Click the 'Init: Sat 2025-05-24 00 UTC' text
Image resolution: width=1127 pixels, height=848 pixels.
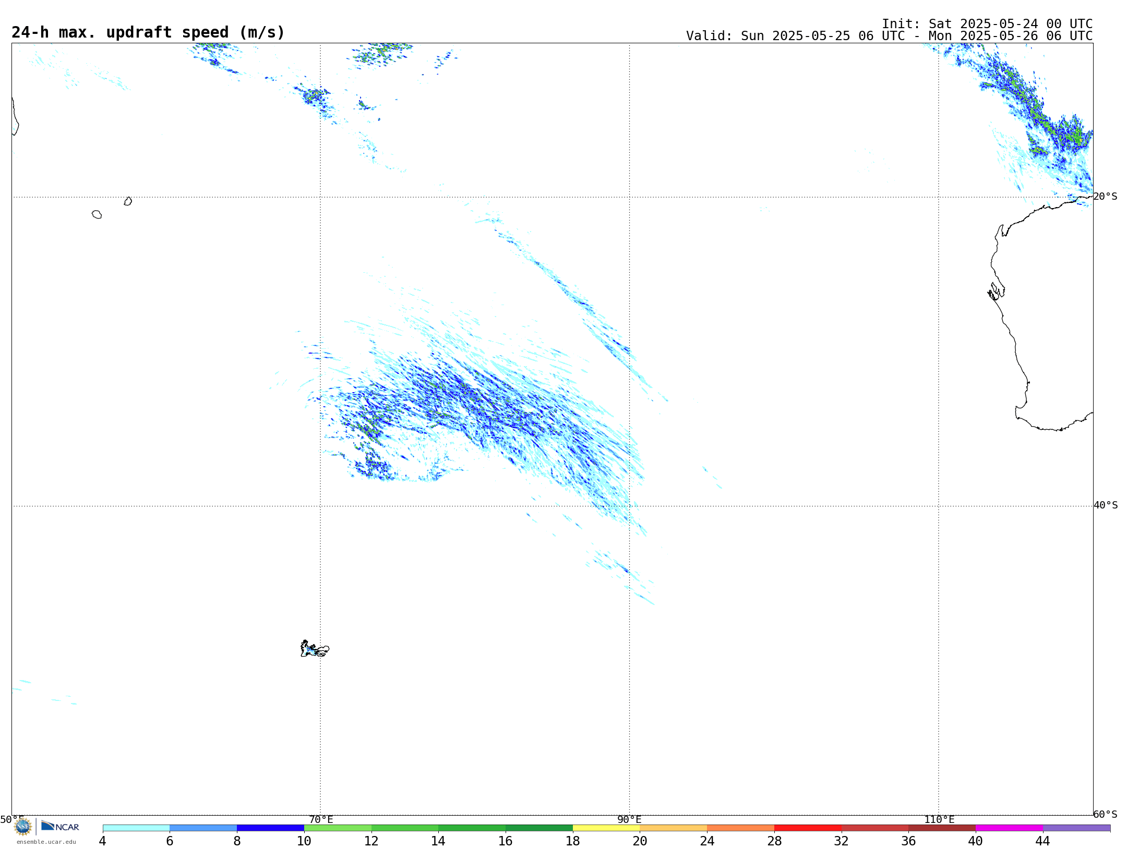pyautogui.click(x=987, y=24)
